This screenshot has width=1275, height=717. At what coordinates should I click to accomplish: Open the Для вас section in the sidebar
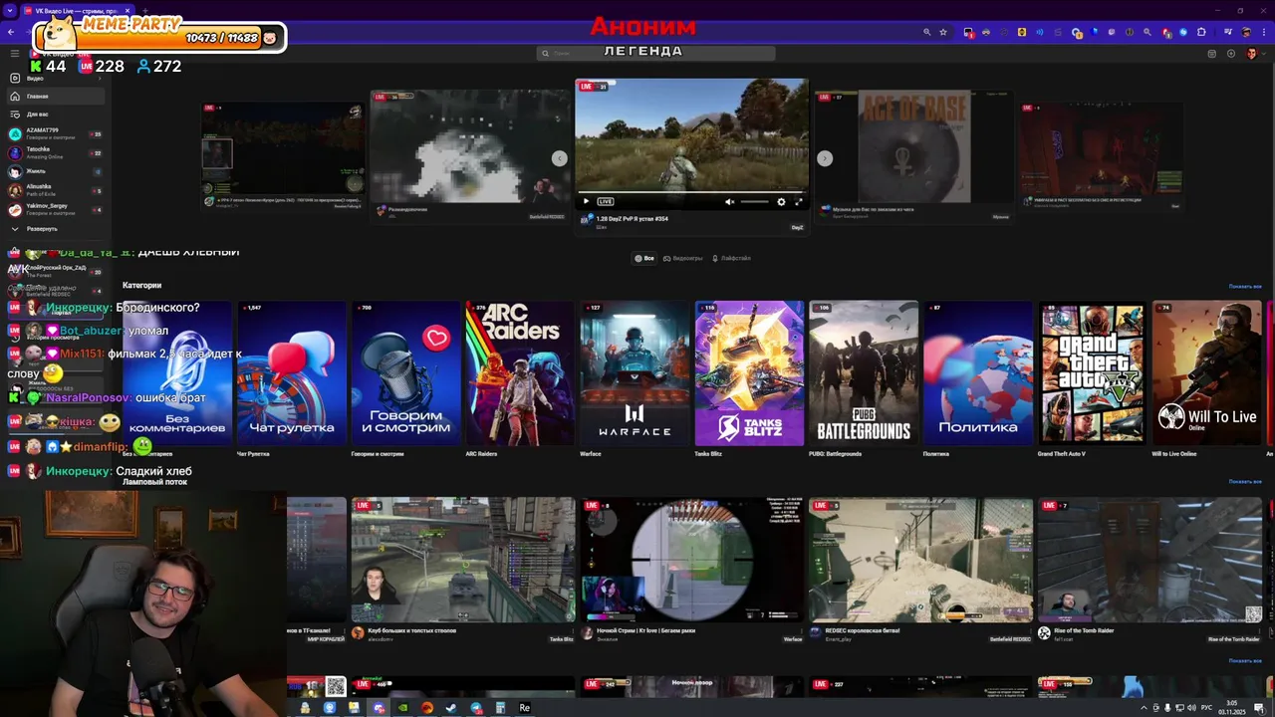coord(55,115)
